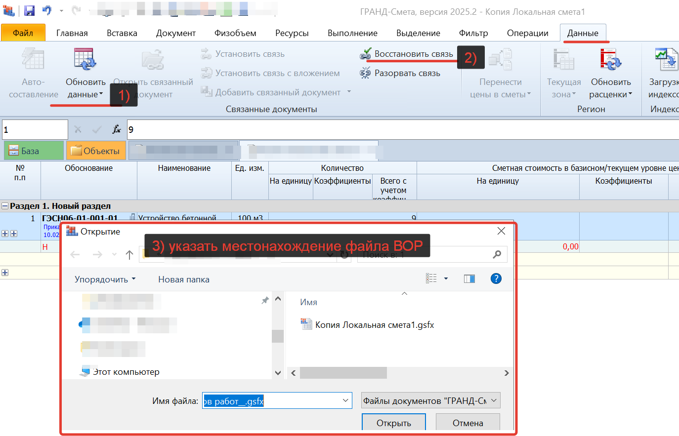Click the Объекты button
The width and height of the screenshot is (679, 436).
(96, 151)
